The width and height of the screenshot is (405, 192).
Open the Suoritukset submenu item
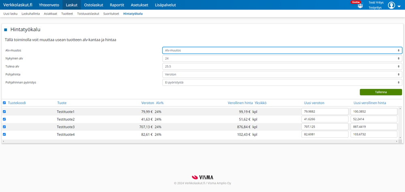[x=111, y=14]
